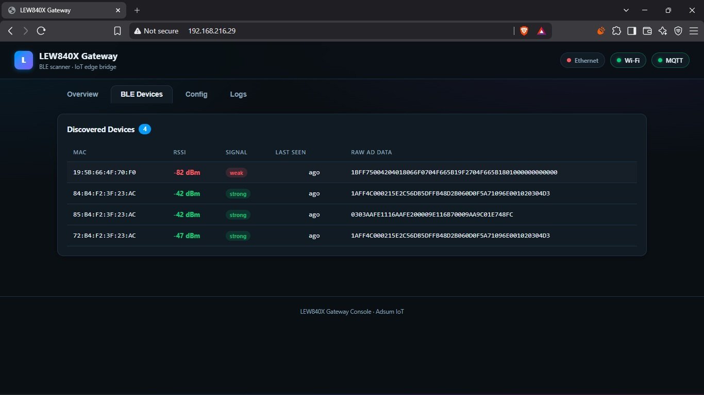Select the BLE Devices tab

coord(142,94)
